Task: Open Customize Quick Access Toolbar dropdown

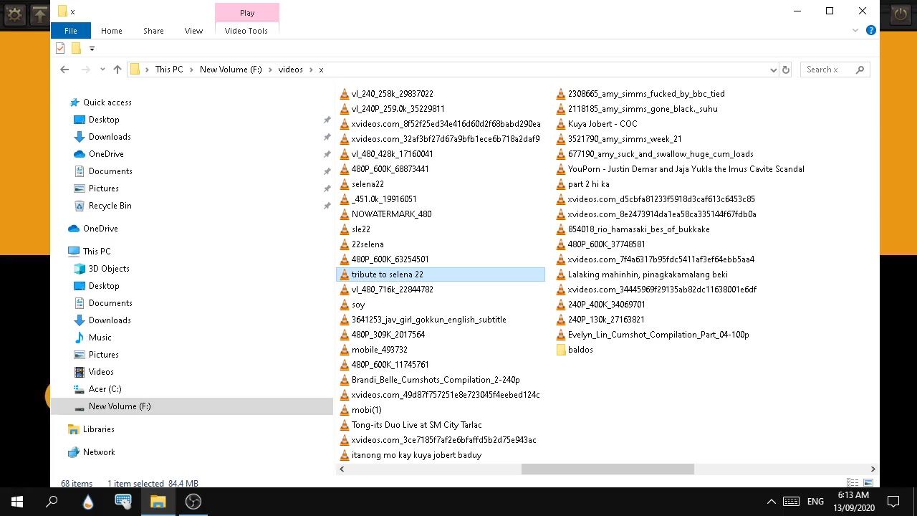Action: (x=92, y=49)
